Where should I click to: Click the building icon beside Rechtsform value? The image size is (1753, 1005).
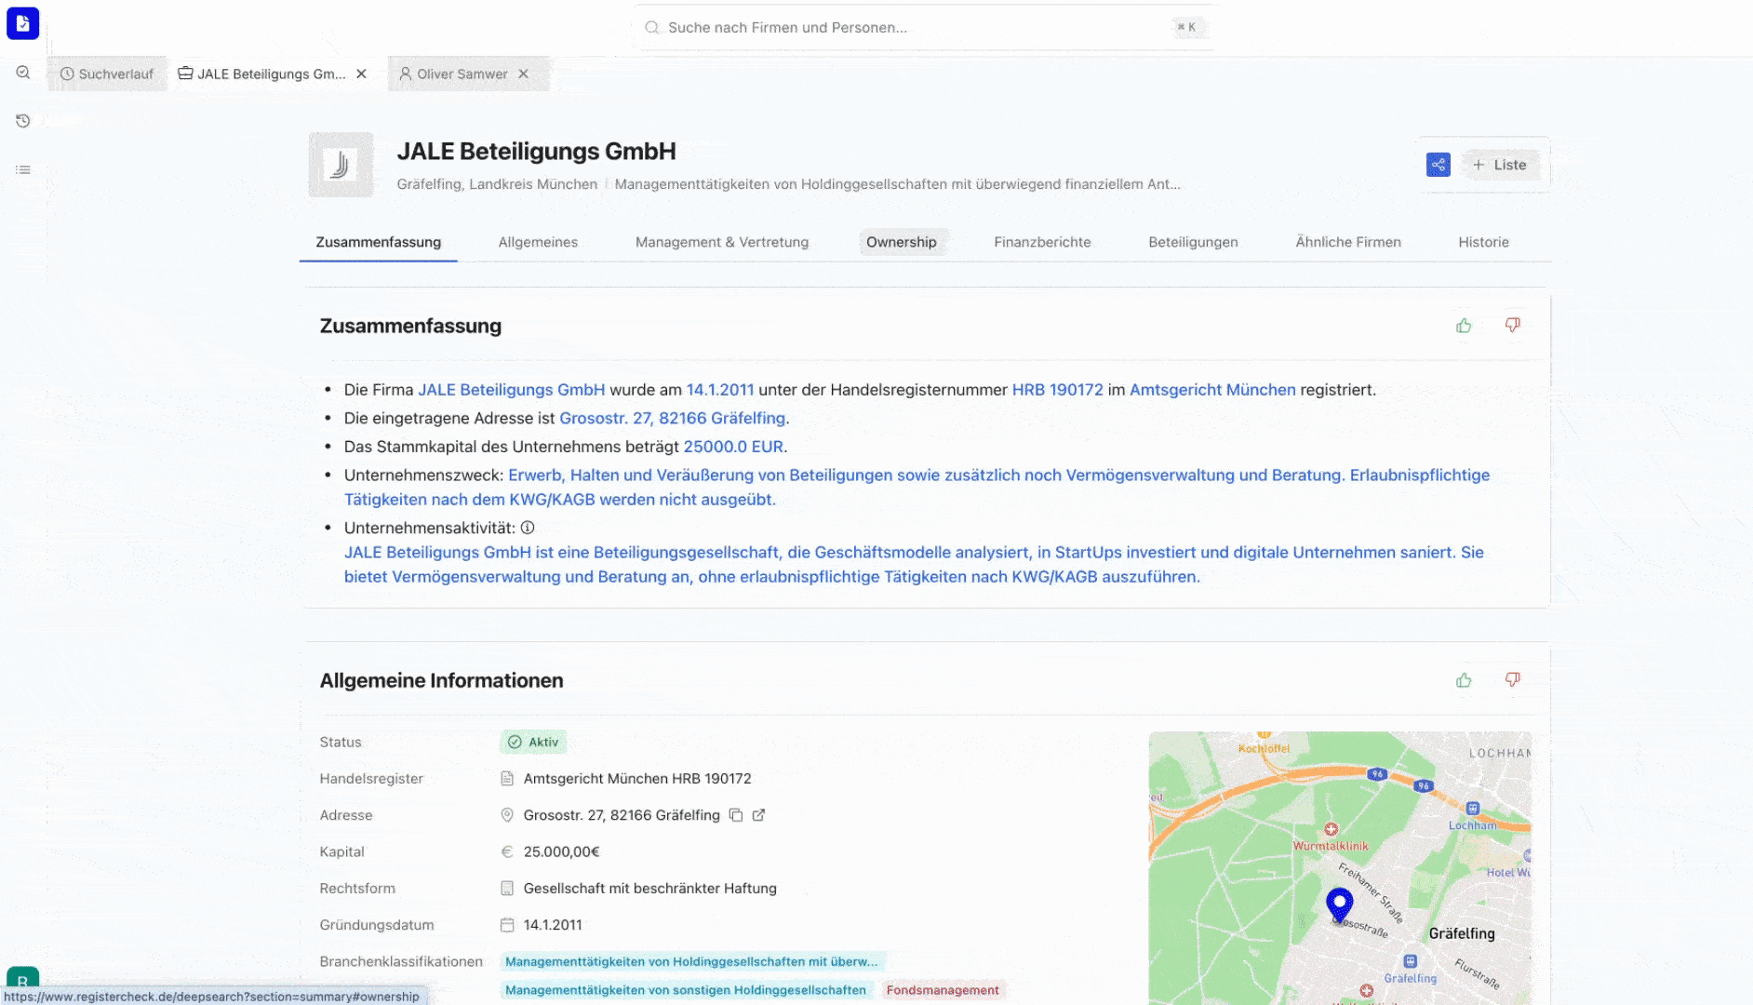pyautogui.click(x=507, y=889)
